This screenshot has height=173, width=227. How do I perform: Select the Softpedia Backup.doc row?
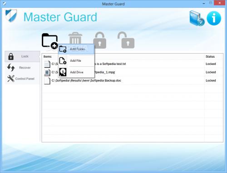[132, 80]
